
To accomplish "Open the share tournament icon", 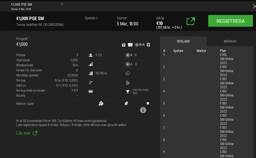I will [x=191, y=21].
